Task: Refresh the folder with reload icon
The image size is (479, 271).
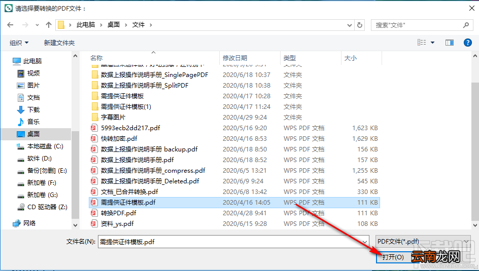Action: pos(360,25)
